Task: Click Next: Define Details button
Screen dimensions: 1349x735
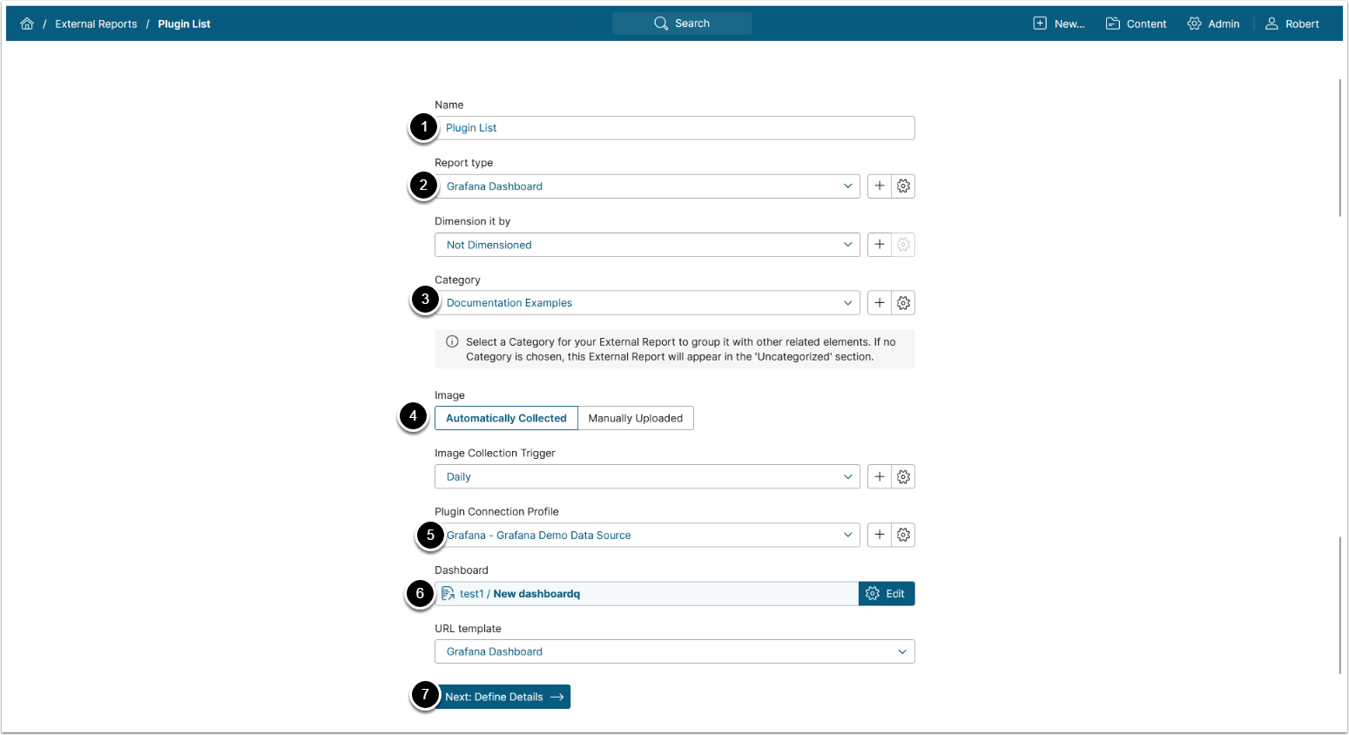Action: click(x=503, y=697)
